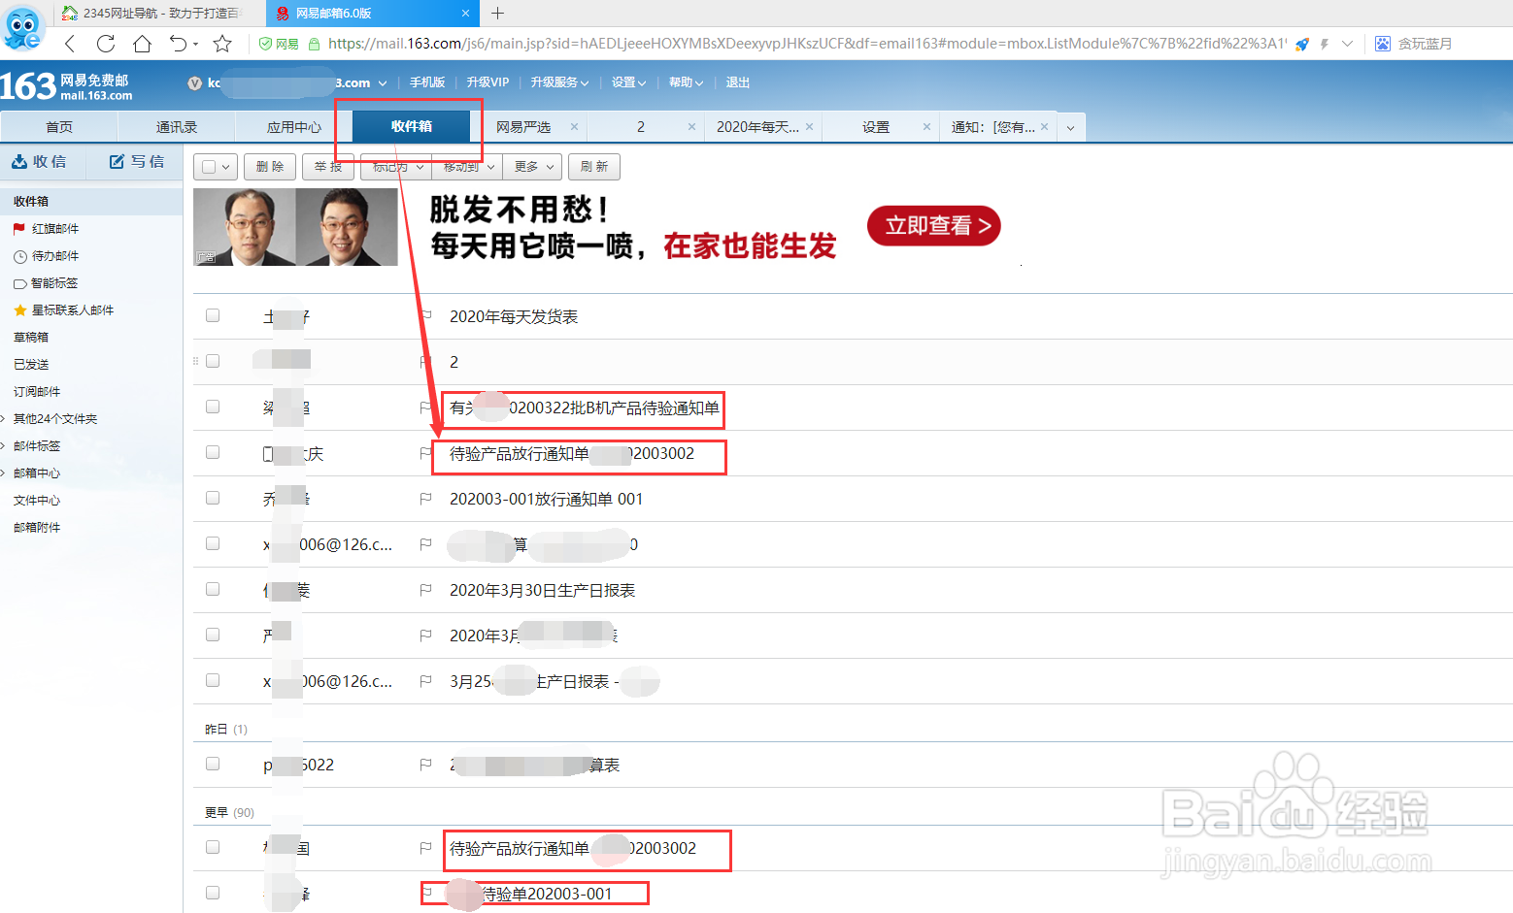Expand the 设置 header menu
This screenshot has height=913, width=1513.
628,82
